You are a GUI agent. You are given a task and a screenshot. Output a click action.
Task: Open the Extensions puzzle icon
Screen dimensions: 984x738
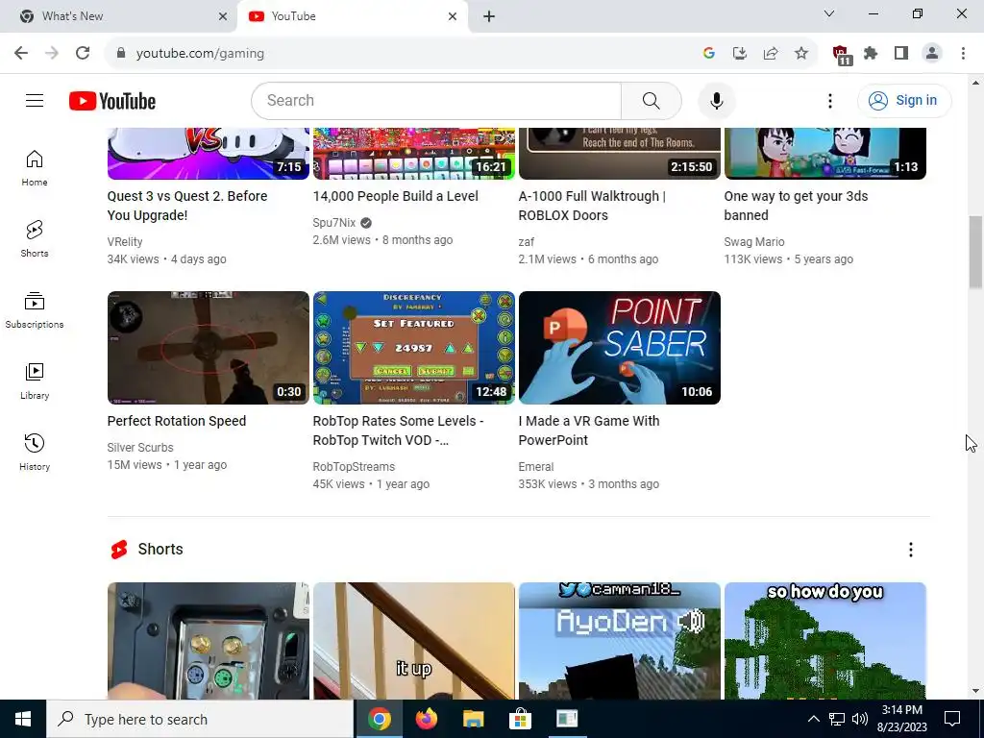(871, 54)
